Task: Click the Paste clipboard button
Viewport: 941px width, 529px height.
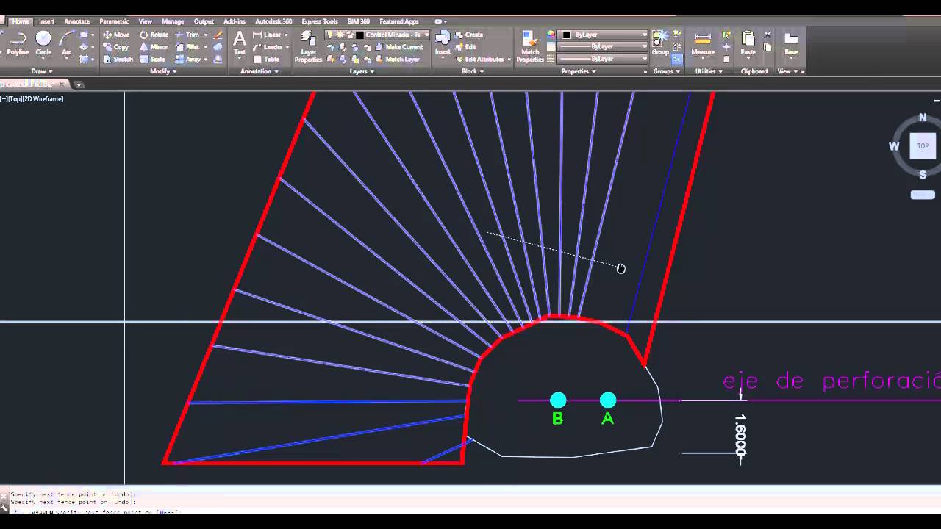Action: (x=748, y=43)
